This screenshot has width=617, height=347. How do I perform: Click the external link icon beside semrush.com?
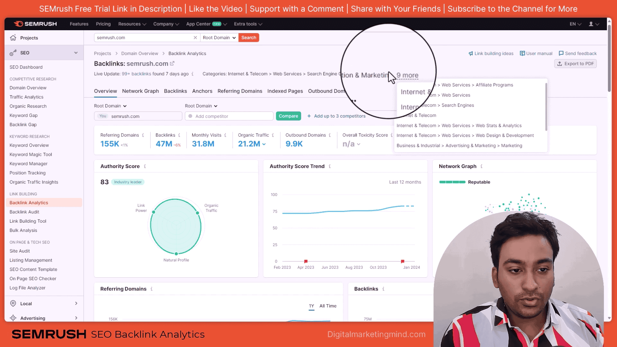[172, 64]
